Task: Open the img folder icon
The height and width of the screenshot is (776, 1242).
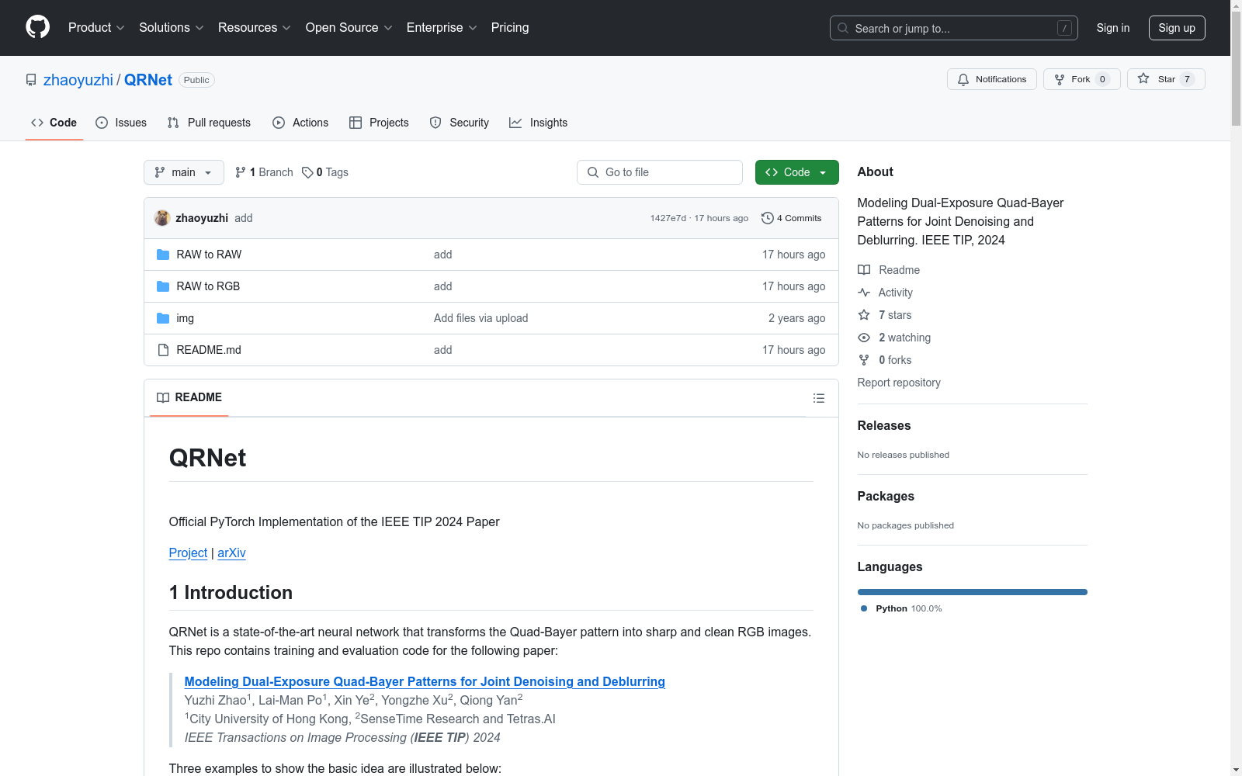Action: tap(163, 318)
